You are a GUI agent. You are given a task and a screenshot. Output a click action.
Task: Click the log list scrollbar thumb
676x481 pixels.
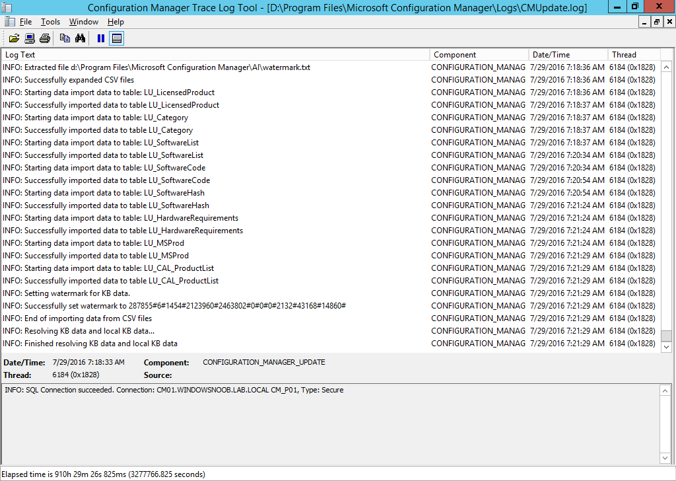666,336
